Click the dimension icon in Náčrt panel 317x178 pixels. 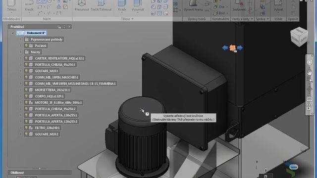59,13
